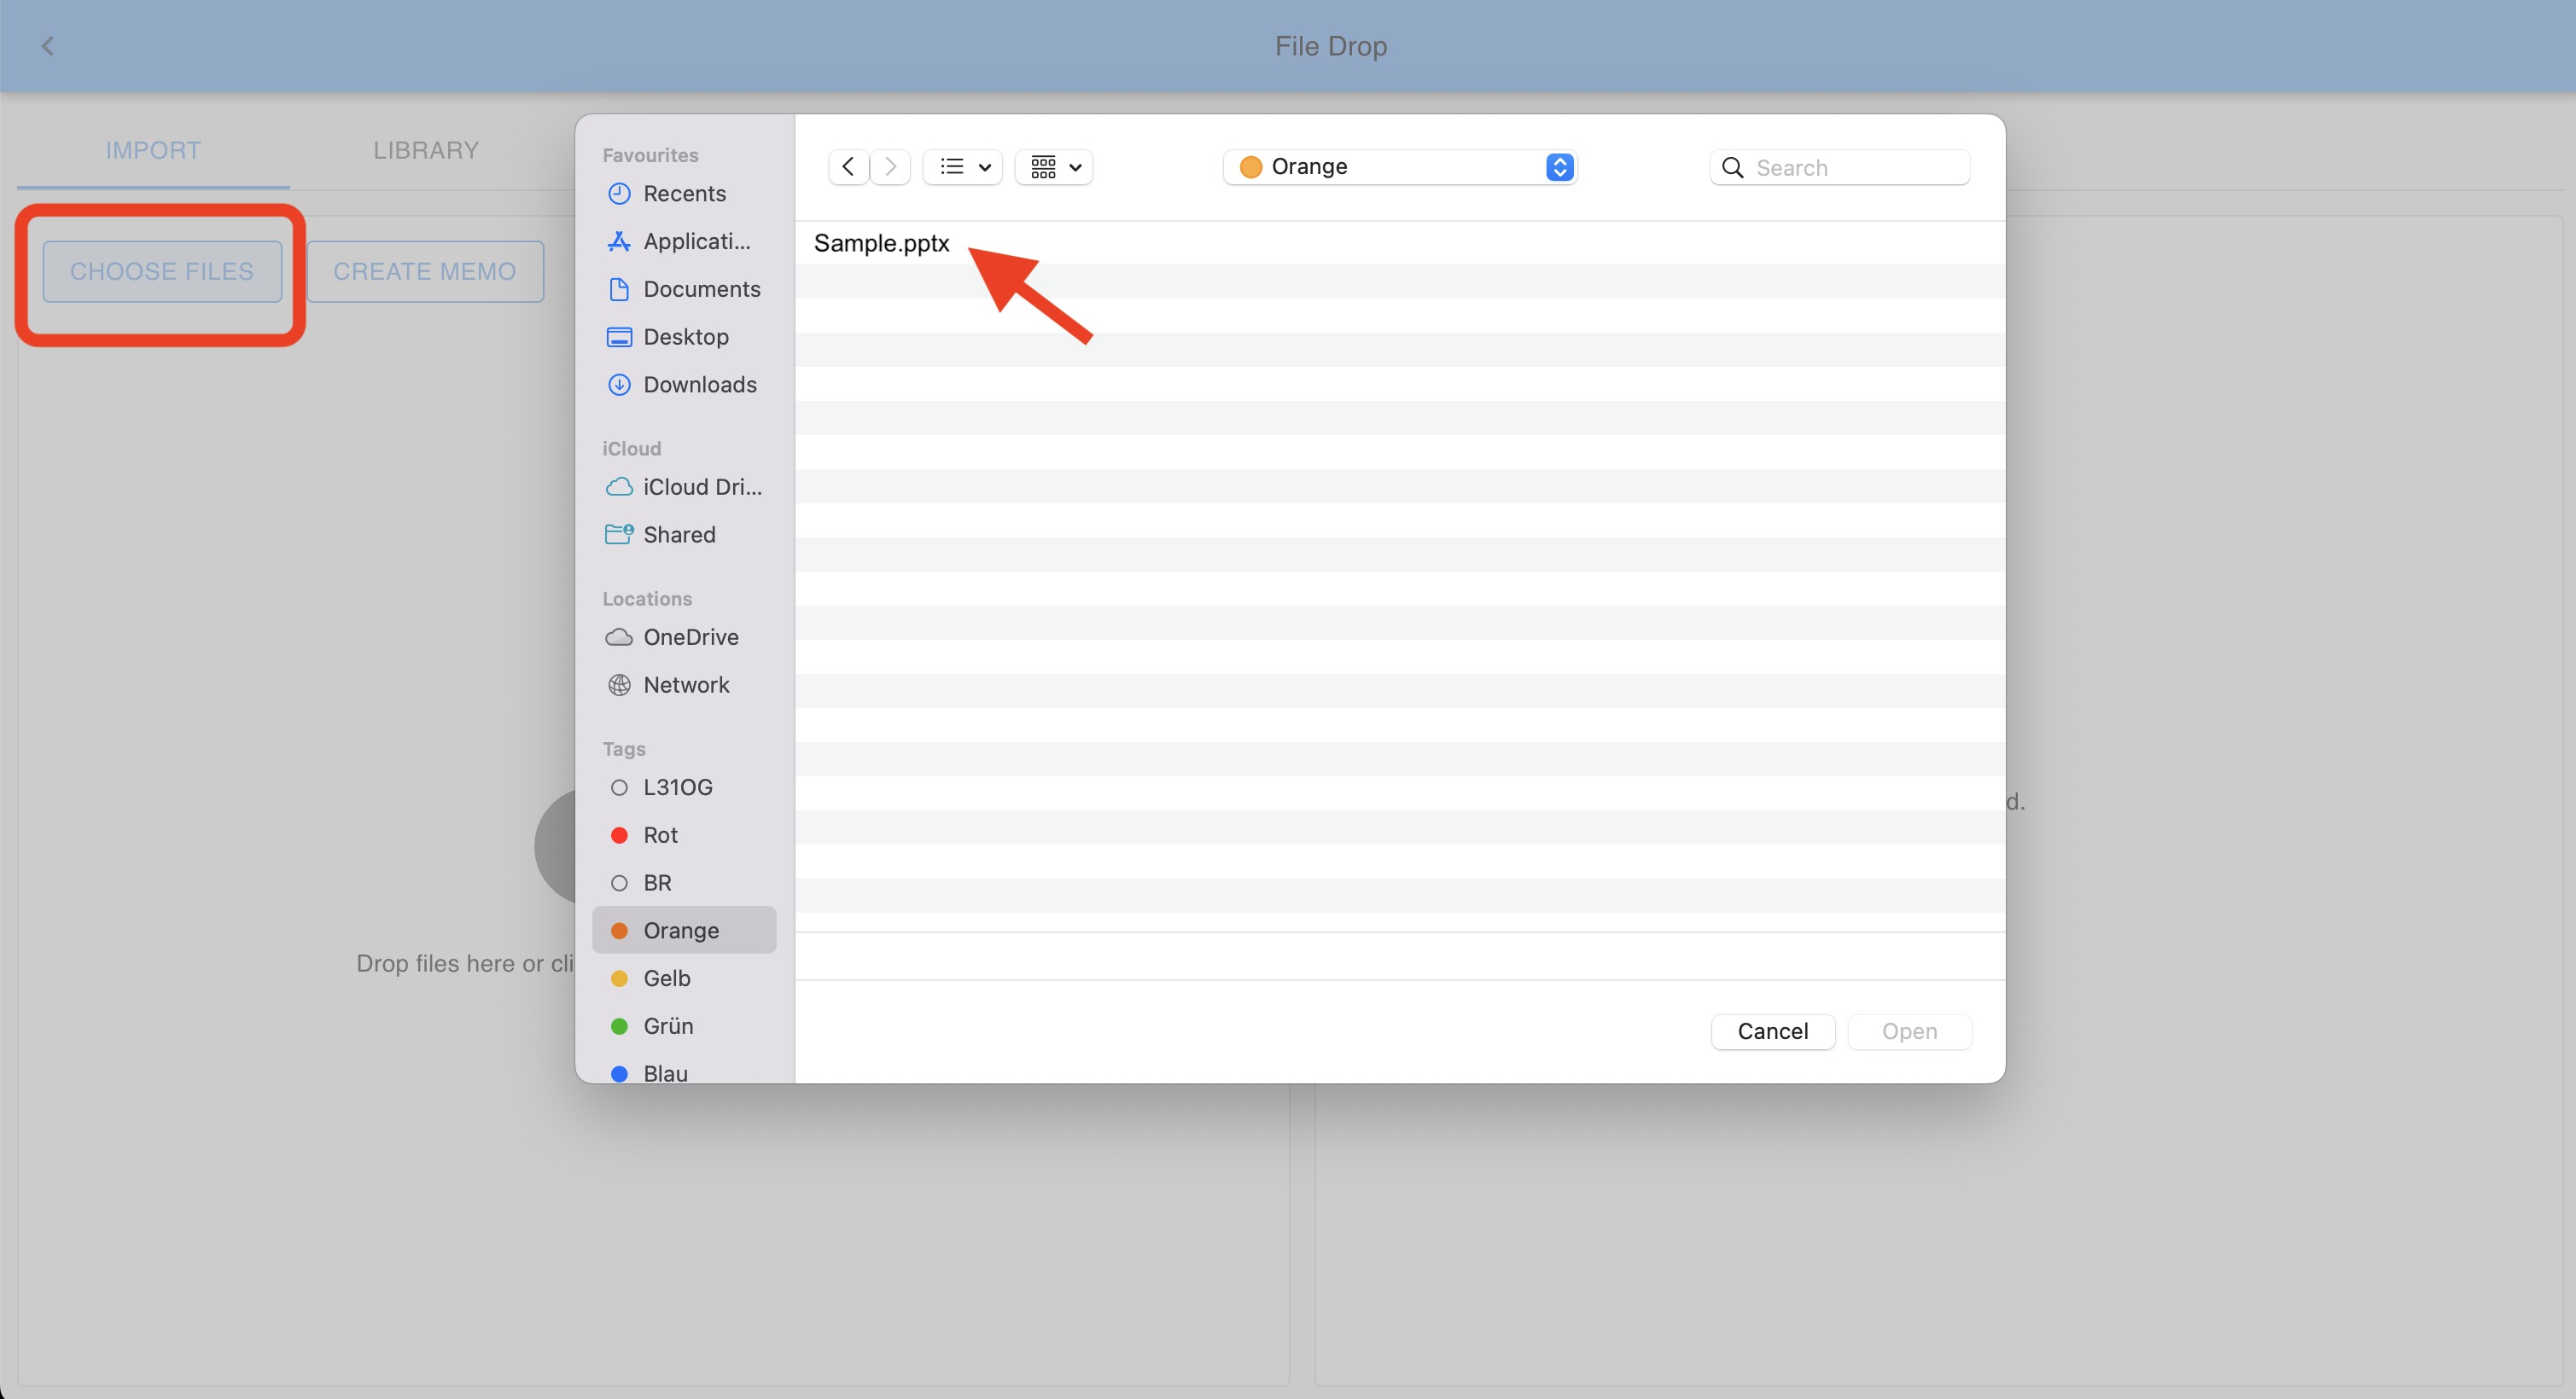Select the Sample.pptx file
This screenshot has width=2576, height=1399.
(881, 243)
